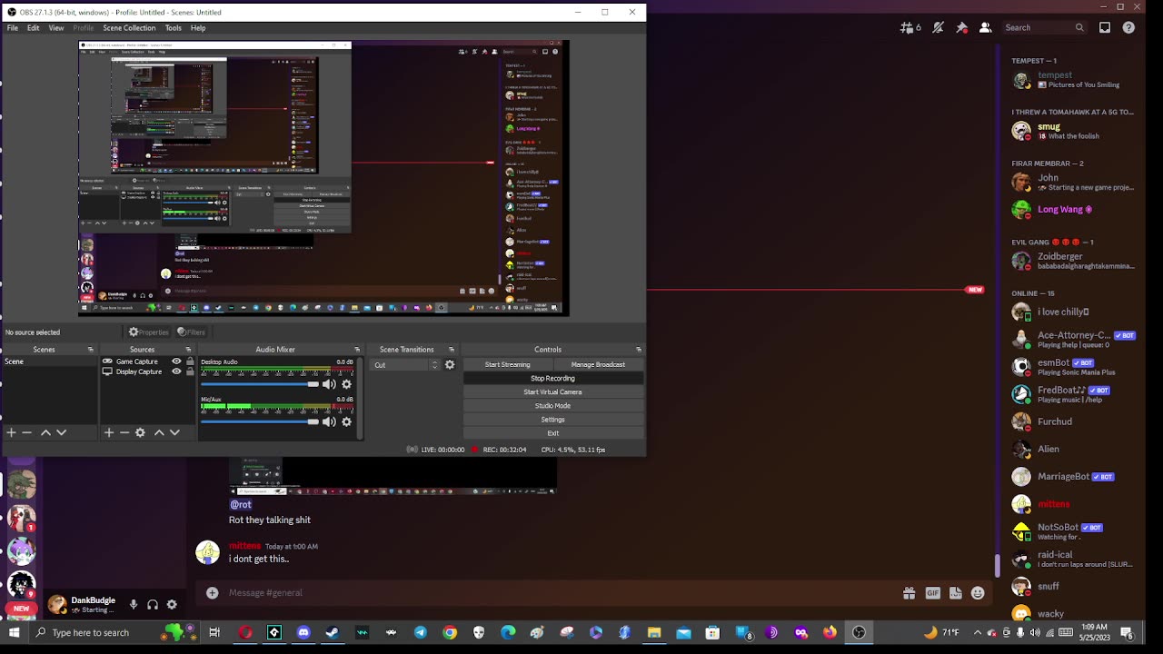Open OBS Settings from Controls
Screen dimensions: 1163x654
click(x=552, y=420)
